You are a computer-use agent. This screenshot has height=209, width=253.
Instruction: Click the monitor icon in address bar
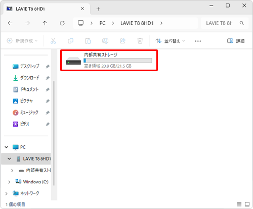point(80,23)
